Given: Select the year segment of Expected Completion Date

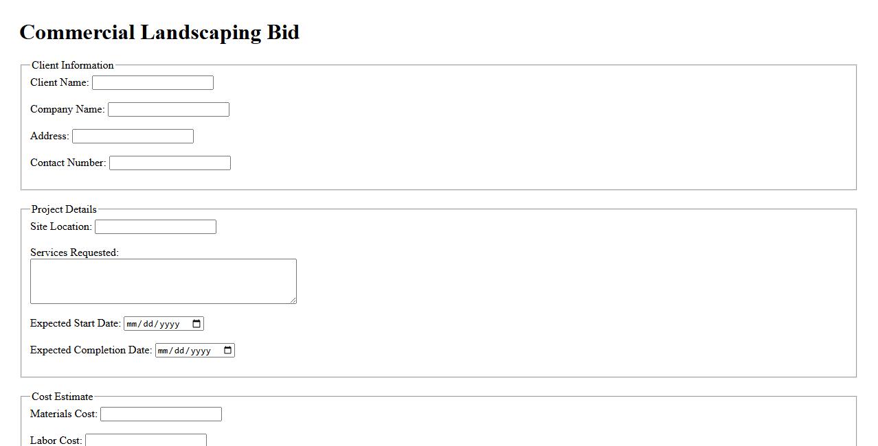Looking at the screenshot, I should point(201,351).
